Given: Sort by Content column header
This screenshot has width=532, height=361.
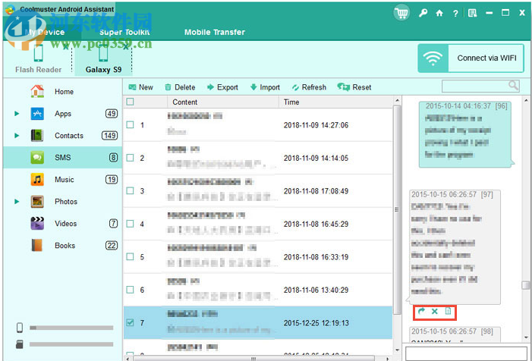Looking at the screenshot, I should [x=223, y=102].
